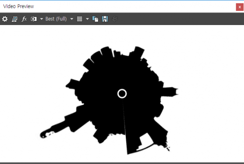Expand the Split Screen View dropdown arrow
Screen dimensions: 244x164
coord(41,19)
